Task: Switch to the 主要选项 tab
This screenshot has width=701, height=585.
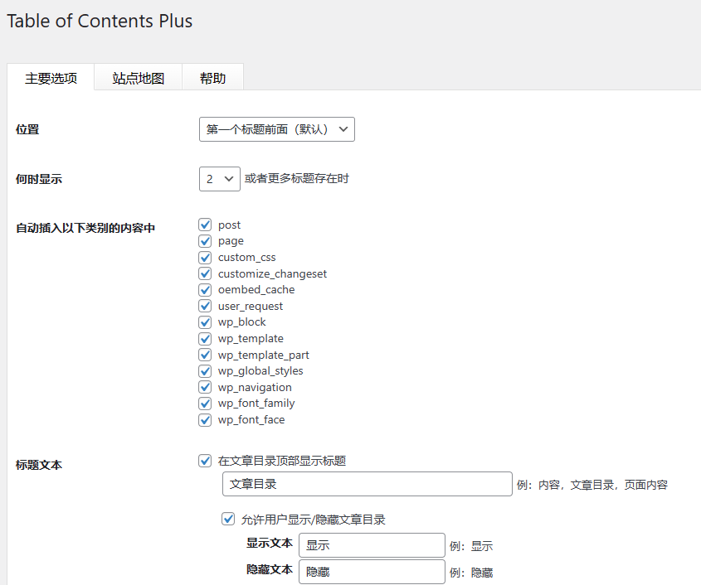Action: [x=51, y=78]
